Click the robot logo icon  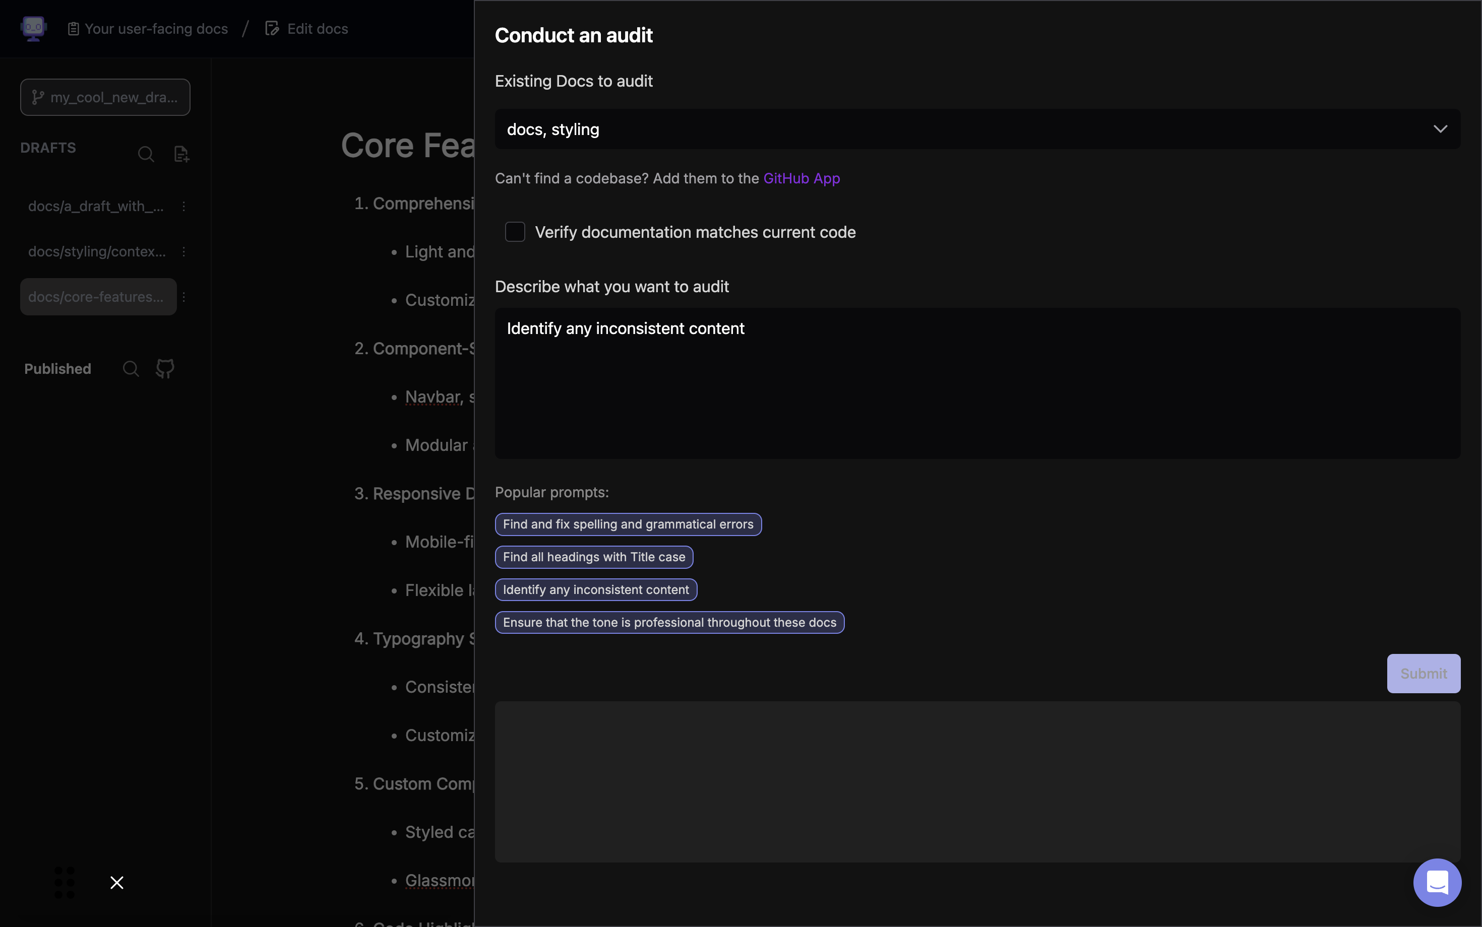coord(33,28)
